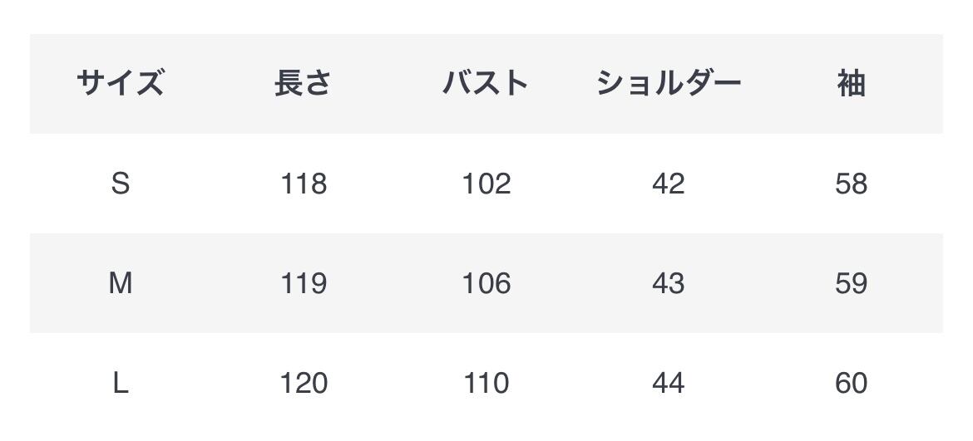
Task: Click sleeve value 59
Action: click(851, 284)
